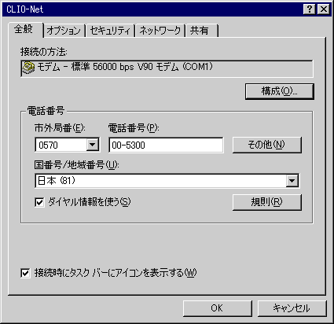Close the CLIO-Net dialog with X
Screen dimensions: 334x324
coord(324,9)
